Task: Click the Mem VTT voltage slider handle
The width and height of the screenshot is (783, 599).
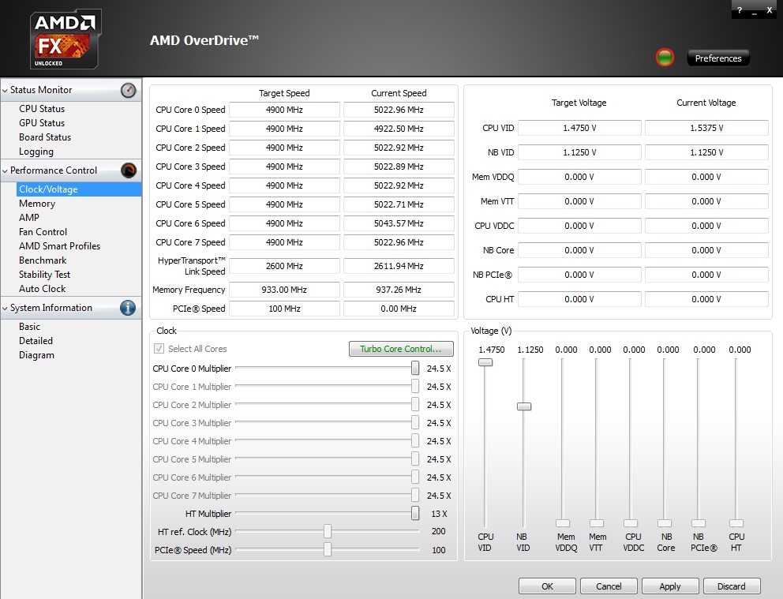Action: 597,523
